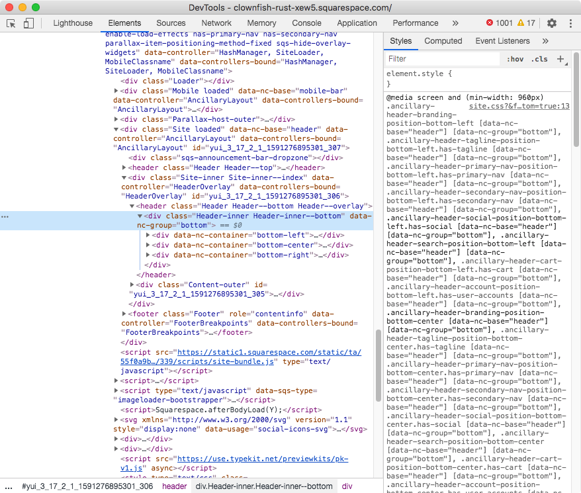Show more DevTools panels chevron
581x493 pixels.
pyautogui.click(x=455, y=23)
